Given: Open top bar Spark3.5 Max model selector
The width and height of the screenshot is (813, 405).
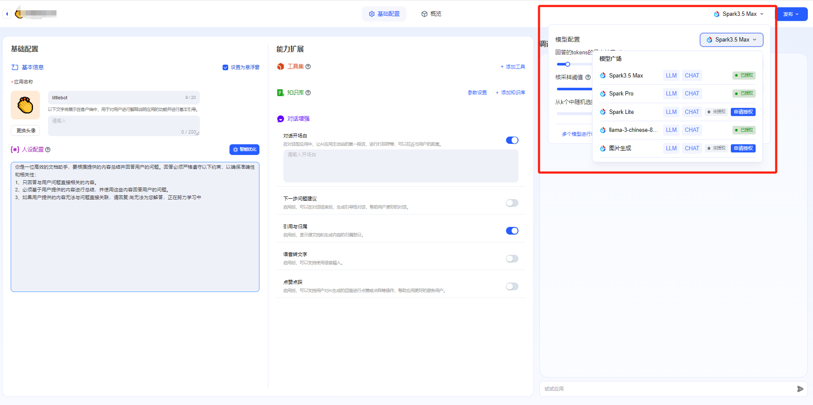Looking at the screenshot, I should [x=739, y=14].
